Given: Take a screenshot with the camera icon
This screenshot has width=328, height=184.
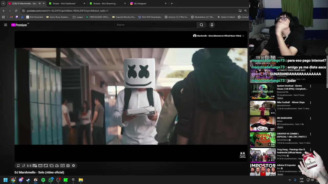Looking at the screenshot, I should click(68, 166).
